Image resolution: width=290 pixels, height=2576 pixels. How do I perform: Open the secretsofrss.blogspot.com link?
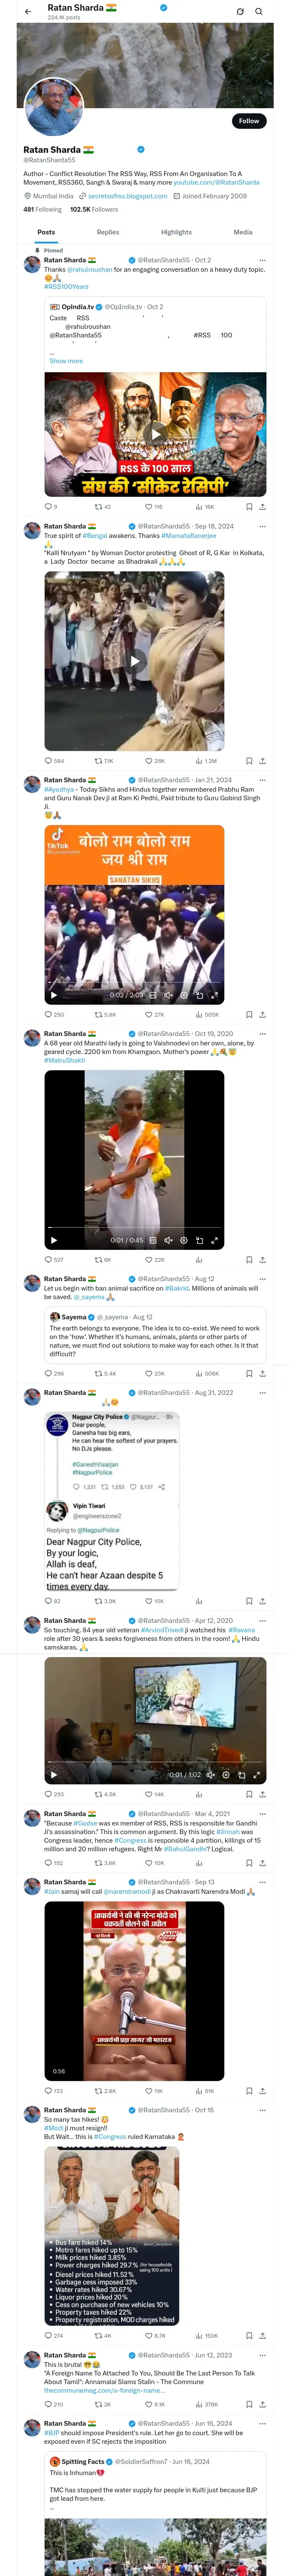point(127,196)
